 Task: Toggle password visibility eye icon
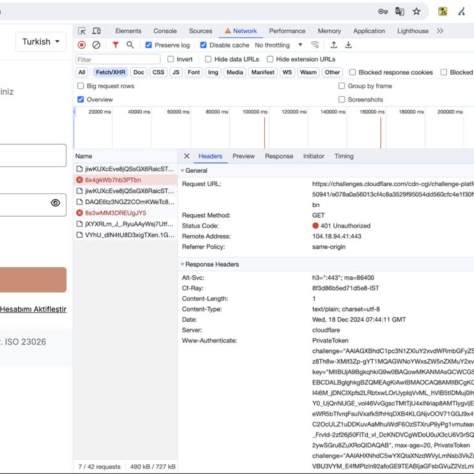click(56, 203)
